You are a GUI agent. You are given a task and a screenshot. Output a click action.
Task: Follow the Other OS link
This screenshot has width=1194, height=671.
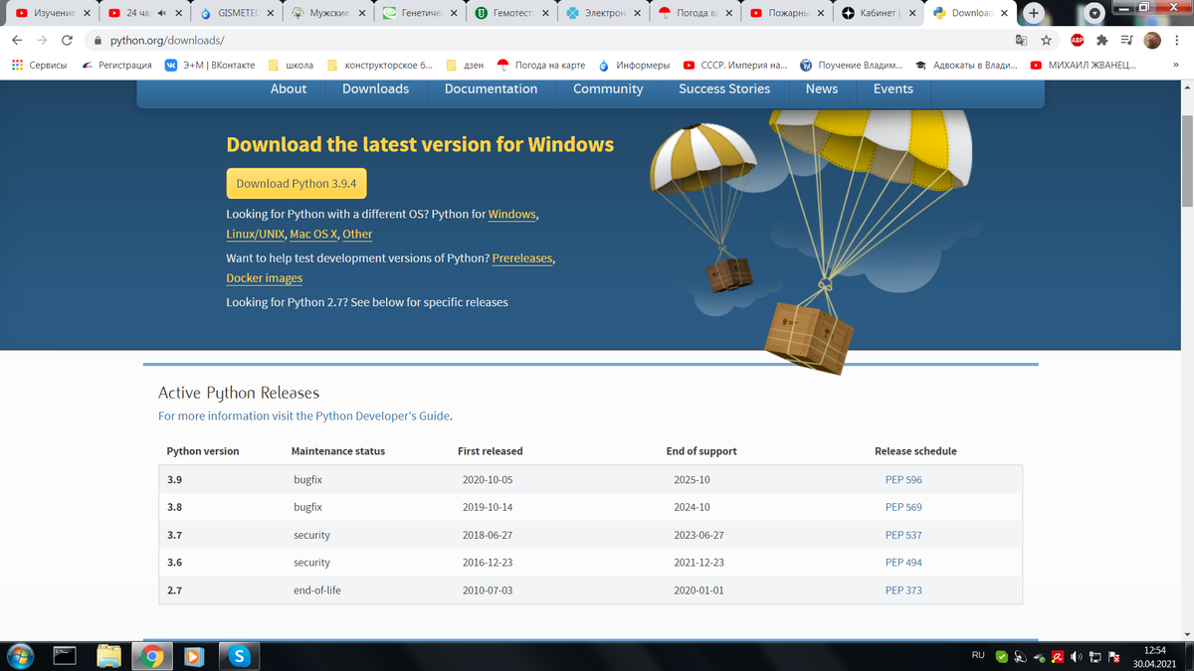coord(357,234)
